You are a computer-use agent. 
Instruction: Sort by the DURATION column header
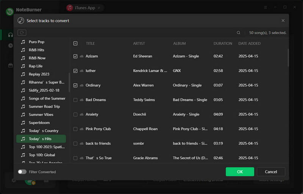point(223,43)
